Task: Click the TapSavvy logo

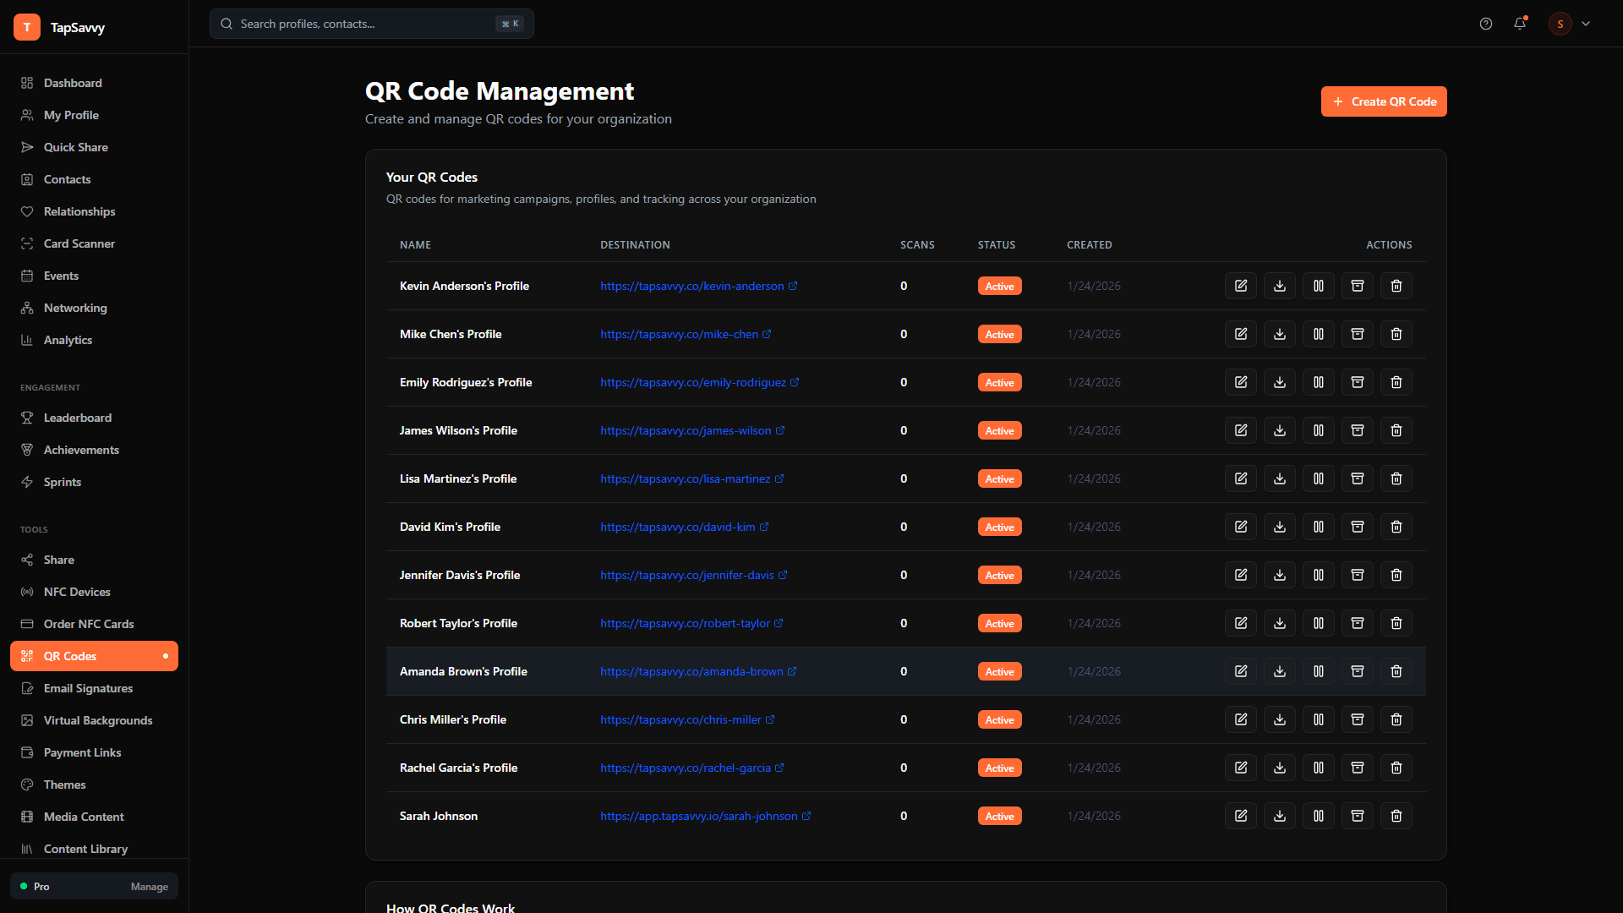Action: point(61,26)
